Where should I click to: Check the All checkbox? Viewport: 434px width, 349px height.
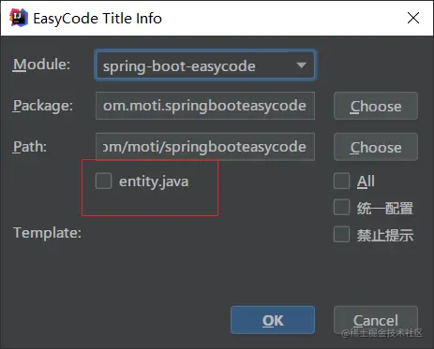(x=341, y=182)
